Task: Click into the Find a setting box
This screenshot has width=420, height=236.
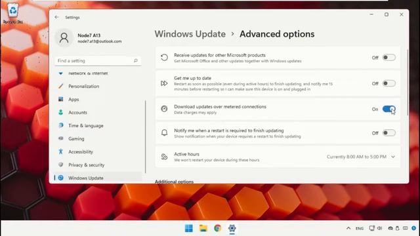Action: coord(98,61)
